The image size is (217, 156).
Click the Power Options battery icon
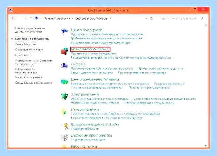[x=64, y=96]
